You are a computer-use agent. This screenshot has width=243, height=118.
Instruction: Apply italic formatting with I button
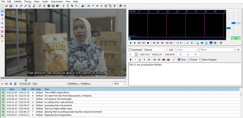point(135,60)
